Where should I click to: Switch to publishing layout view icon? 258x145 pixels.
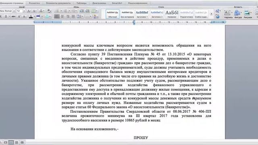(x=6, y=142)
